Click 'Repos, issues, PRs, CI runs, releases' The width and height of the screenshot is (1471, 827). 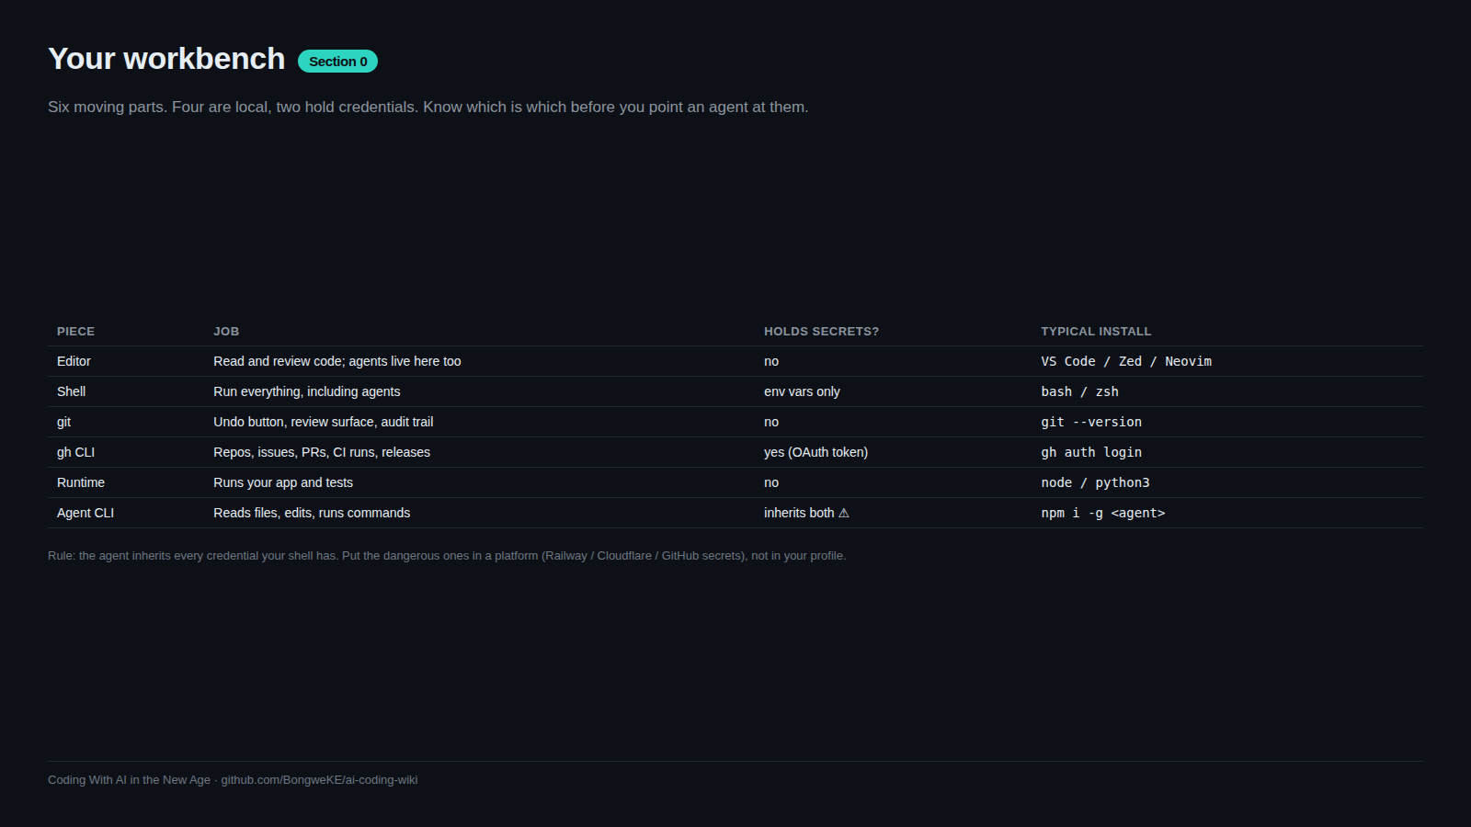[322, 452]
